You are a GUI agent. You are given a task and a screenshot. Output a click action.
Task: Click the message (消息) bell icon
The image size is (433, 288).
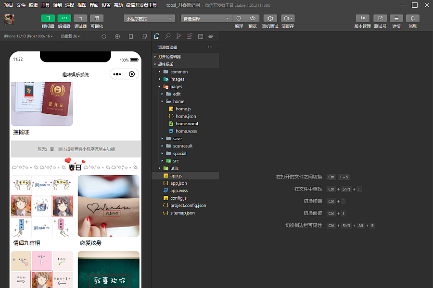412,18
